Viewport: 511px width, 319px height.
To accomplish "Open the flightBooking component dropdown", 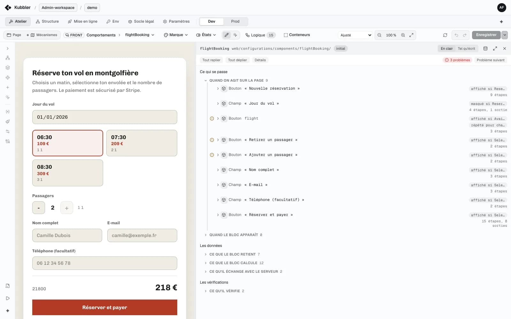I will [140, 35].
